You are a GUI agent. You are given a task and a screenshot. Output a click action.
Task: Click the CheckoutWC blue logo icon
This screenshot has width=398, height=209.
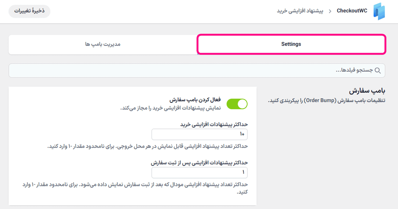coord(379,11)
